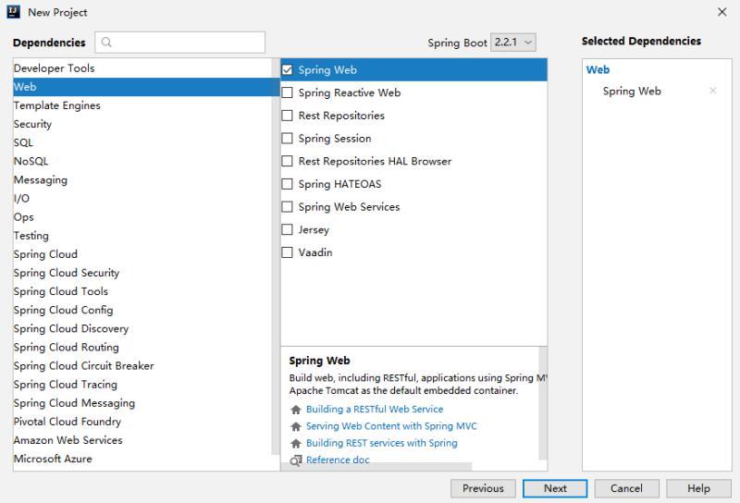This screenshot has height=503, width=740.
Task: Remove Spring Web from selected dependencies
Action: pyautogui.click(x=713, y=91)
